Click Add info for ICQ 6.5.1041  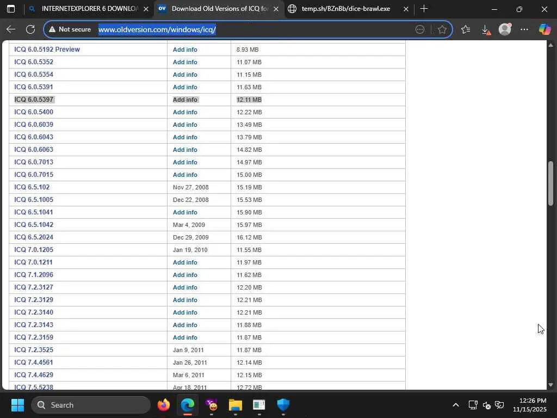click(x=185, y=212)
